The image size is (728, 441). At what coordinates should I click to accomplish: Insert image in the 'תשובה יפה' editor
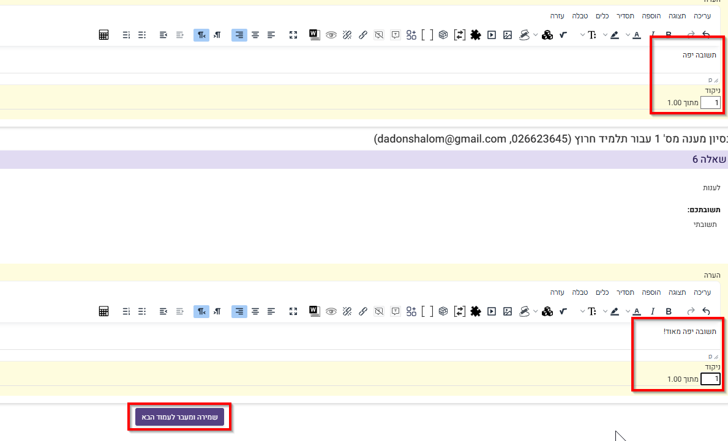coord(508,35)
